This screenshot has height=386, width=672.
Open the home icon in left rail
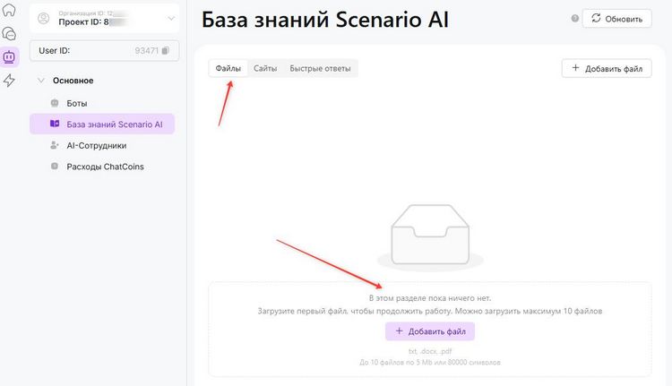point(9,10)
